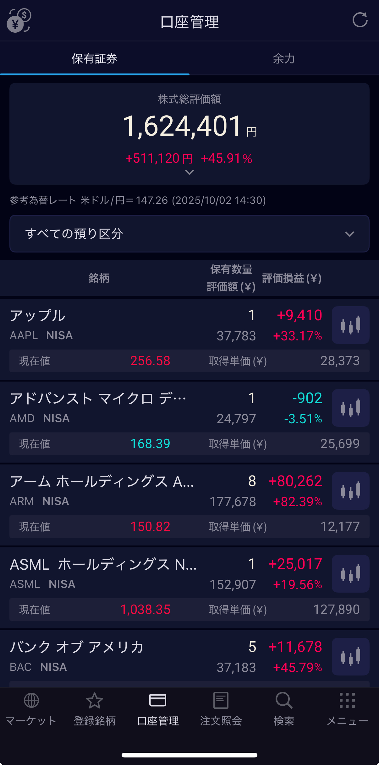Refresh the account data
This screenshot has height=765, width=379.
click(x=360, y=20)
